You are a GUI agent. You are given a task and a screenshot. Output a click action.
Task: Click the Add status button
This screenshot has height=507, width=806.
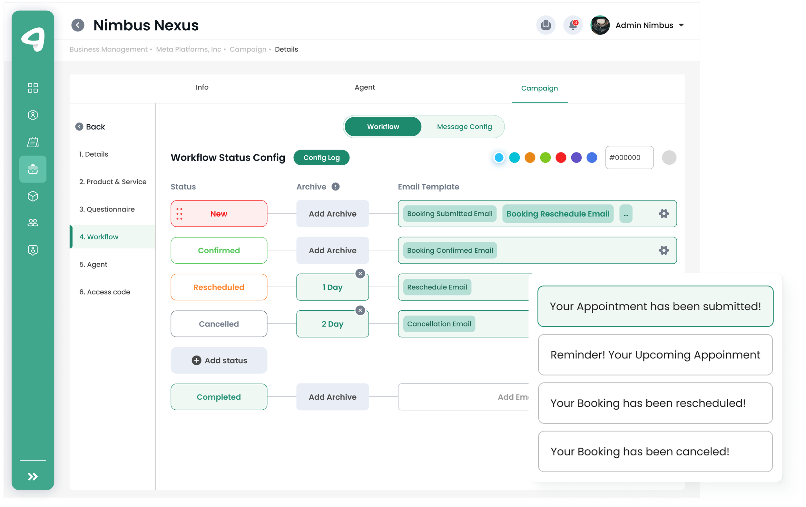coord(219,360)
